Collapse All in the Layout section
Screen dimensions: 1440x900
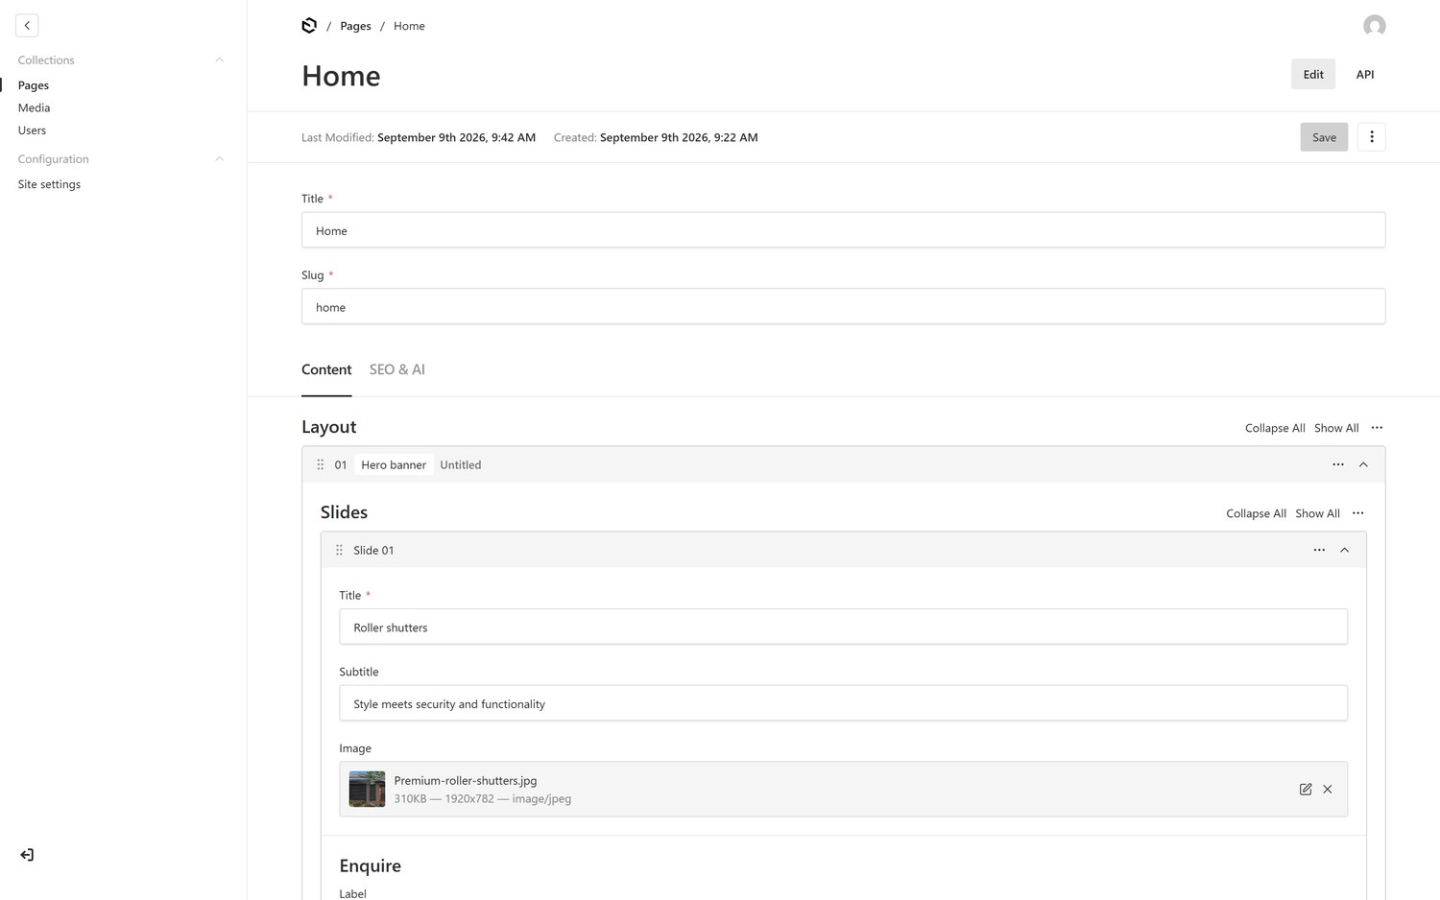tap(1275, 428)
